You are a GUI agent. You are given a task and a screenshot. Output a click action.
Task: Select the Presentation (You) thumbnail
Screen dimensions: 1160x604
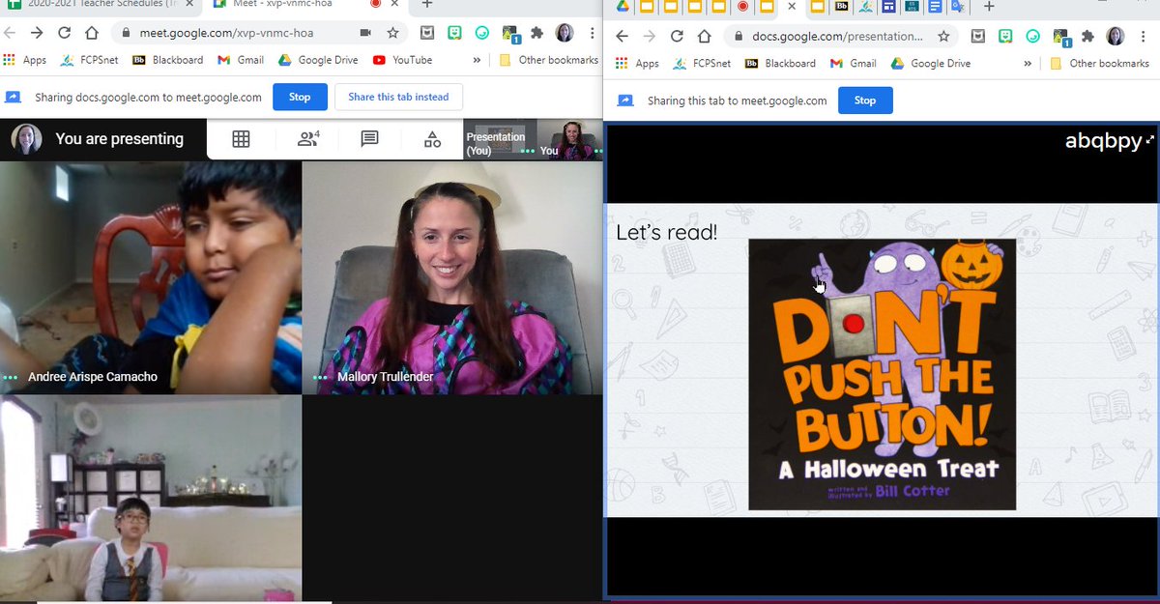click(x=498, y=139)
